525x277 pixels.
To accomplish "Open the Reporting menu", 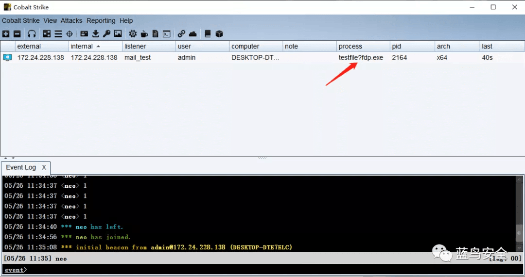I will tap(101, 21).
